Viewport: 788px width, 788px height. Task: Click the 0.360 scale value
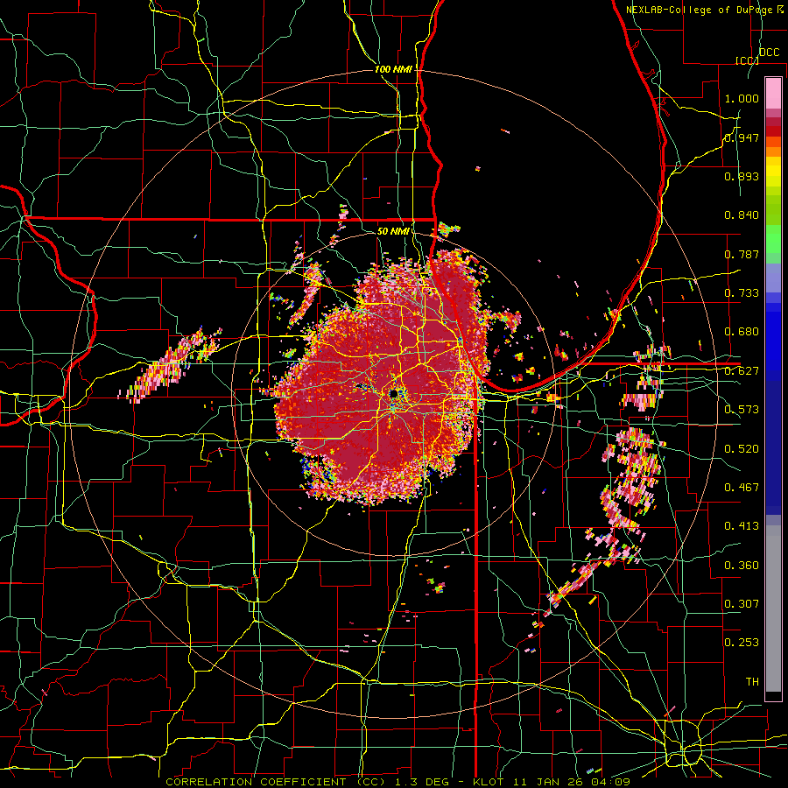click(742, 566)
